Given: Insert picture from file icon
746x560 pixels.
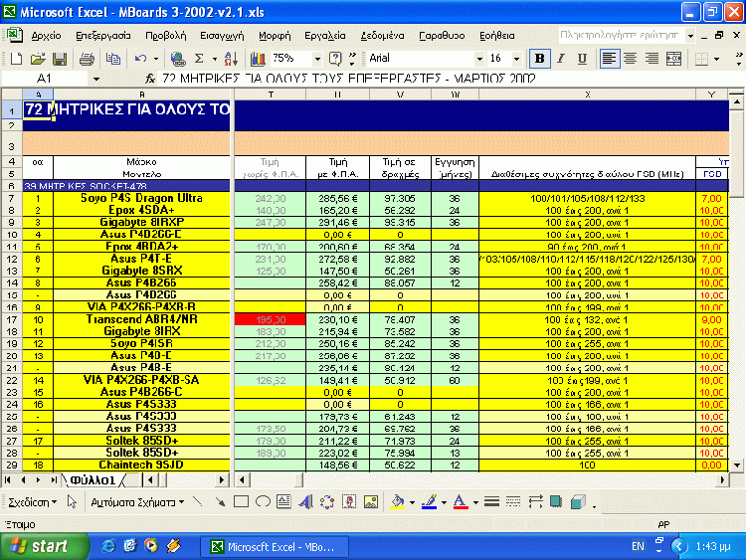Looking at the screenshot, I should [371, 501].
